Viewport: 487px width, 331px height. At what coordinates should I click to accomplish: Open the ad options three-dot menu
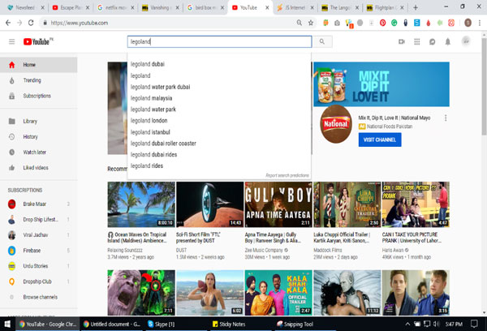pyautogui.click(x=446, y=118)
